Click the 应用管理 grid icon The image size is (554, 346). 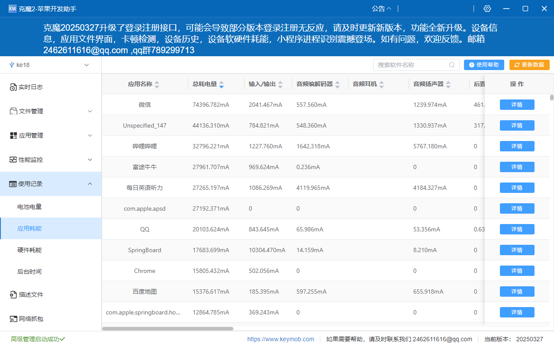point(13,135)
